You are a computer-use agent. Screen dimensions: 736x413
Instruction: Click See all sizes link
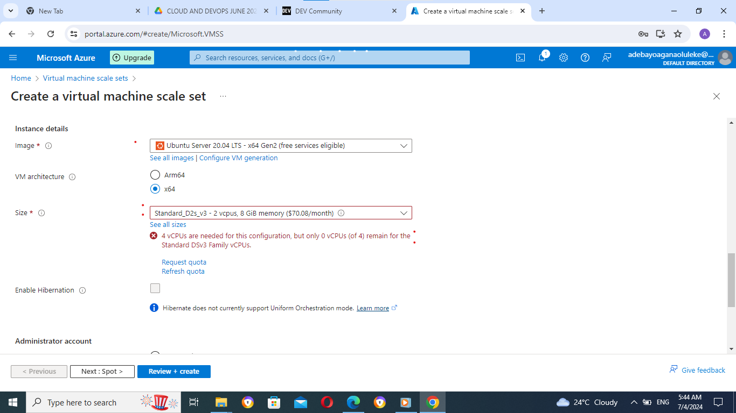coord(168,225)
